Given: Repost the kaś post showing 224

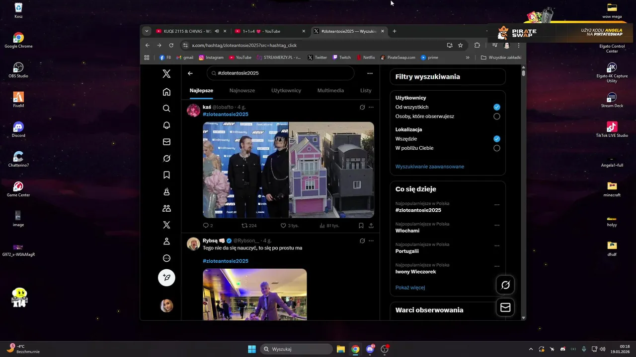Looking at the screenshot, I should [249, 226].
